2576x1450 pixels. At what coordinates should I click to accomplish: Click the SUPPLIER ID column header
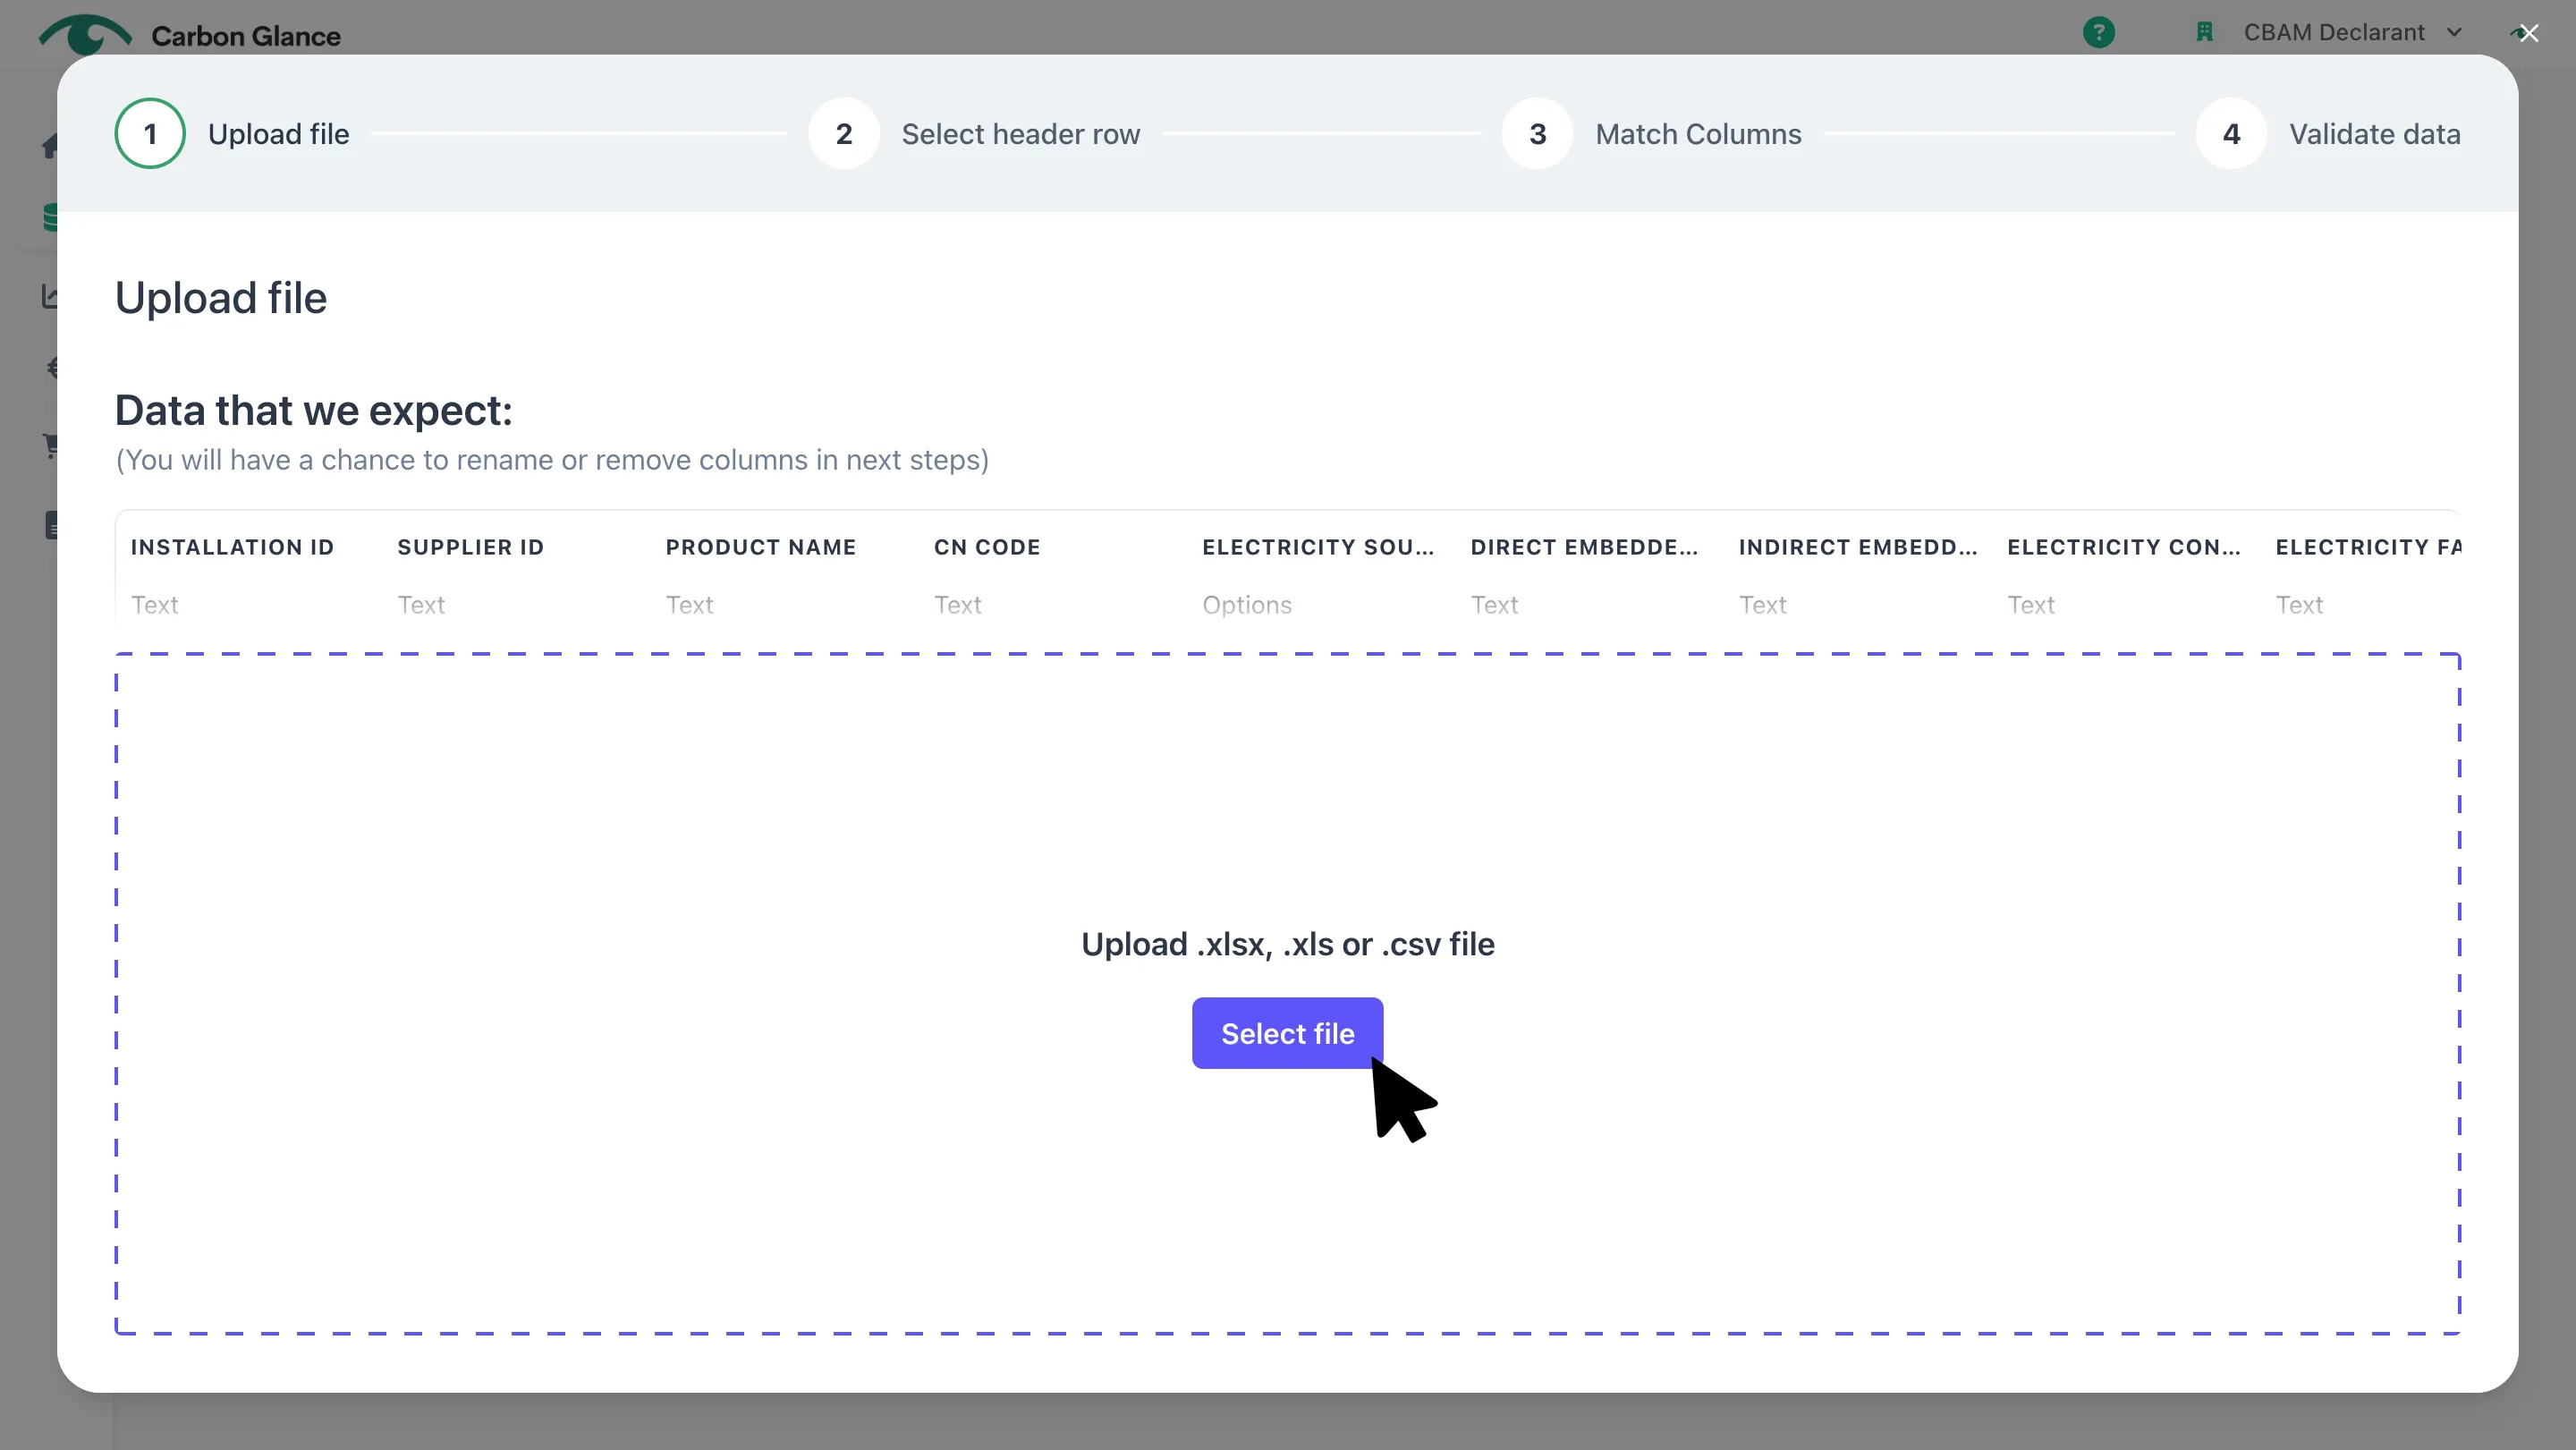(470, 547)
